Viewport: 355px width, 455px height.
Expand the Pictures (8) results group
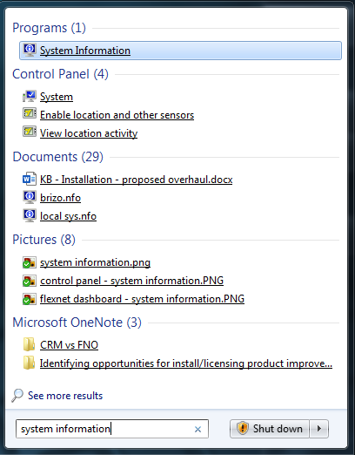44,240
